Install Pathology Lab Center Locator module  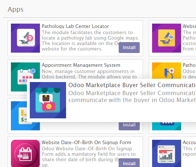click(x=129, y=48)
